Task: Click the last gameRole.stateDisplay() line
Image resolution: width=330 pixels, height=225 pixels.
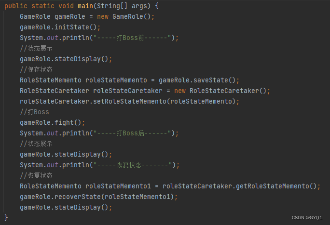Action: click(66, 207)
